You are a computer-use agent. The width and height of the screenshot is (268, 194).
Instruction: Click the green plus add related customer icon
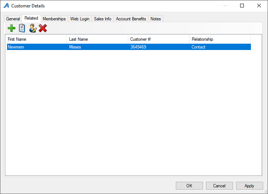tap(12, 28)
